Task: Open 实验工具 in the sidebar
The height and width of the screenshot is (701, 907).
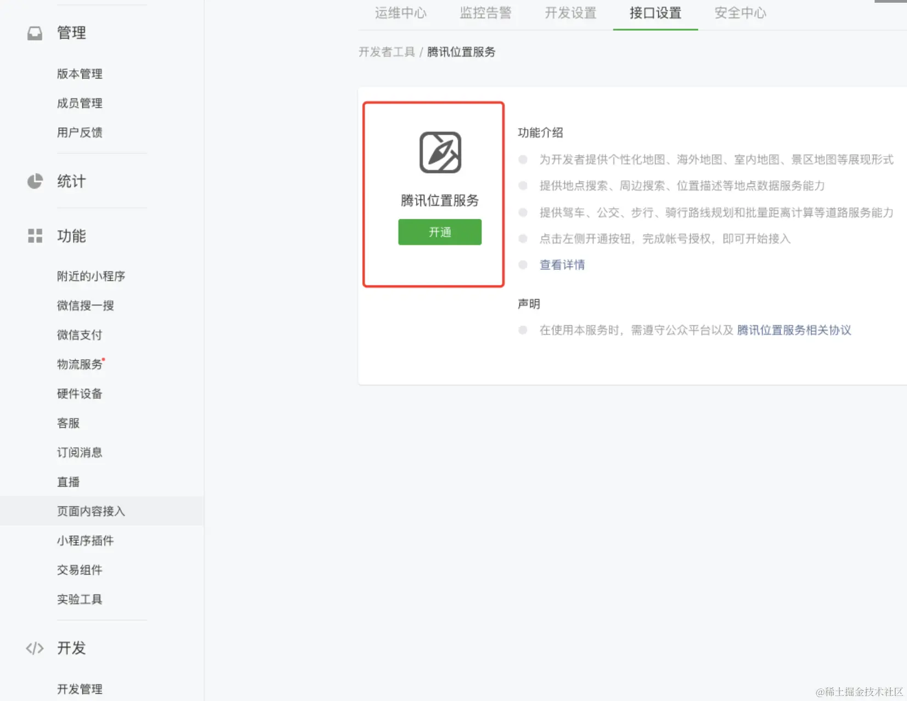Action: point(80,600)
